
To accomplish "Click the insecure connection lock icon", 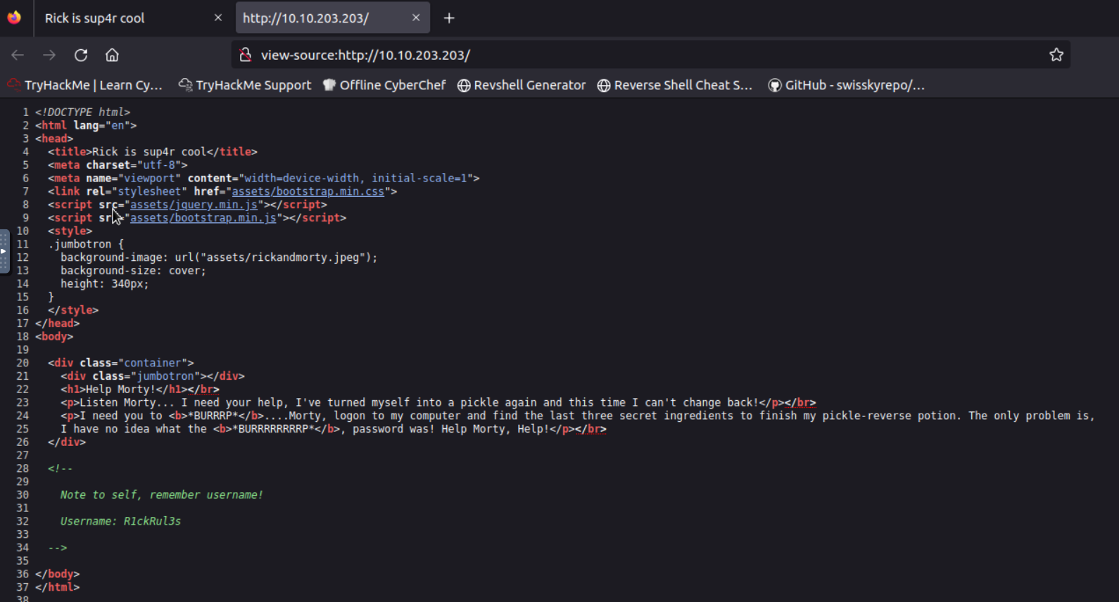I will tap(246, 55).
